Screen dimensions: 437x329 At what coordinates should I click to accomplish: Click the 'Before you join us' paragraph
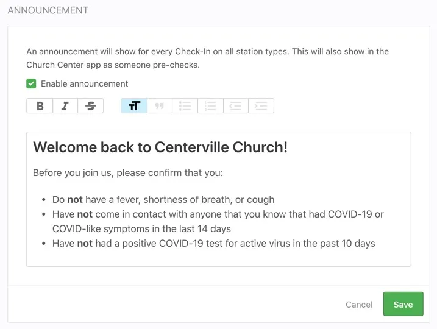click(x=128, y=173)
